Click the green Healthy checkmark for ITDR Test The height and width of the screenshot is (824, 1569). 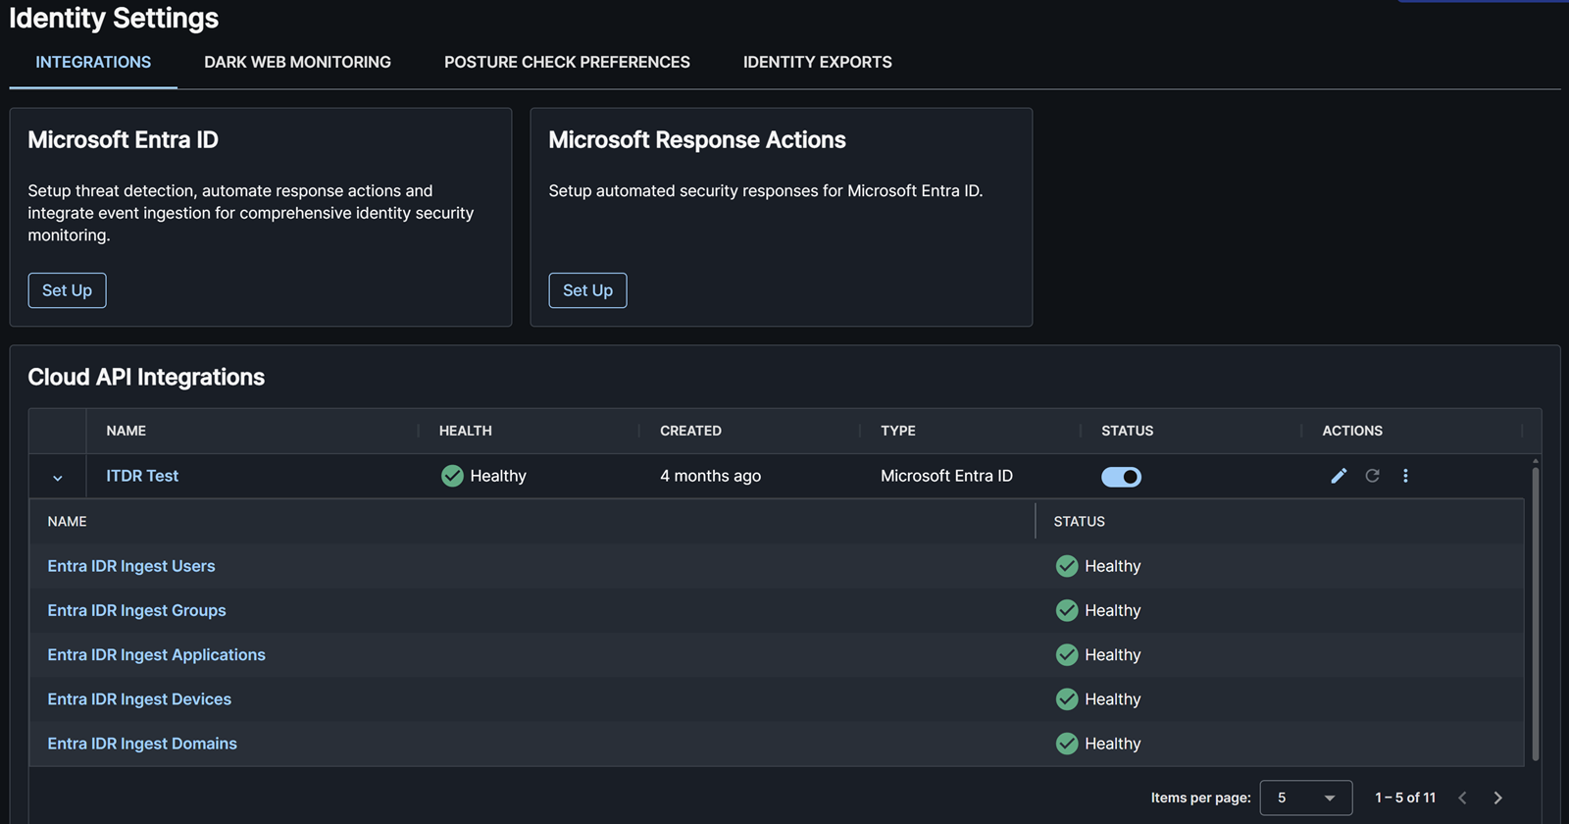(x=452, y=476)
